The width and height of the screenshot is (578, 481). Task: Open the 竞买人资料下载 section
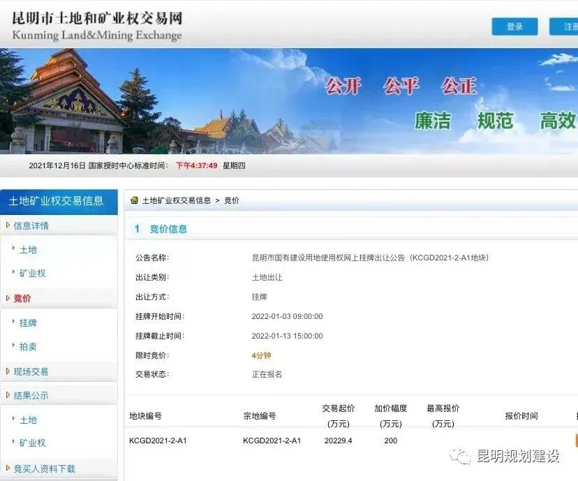[x=44, y=468]
